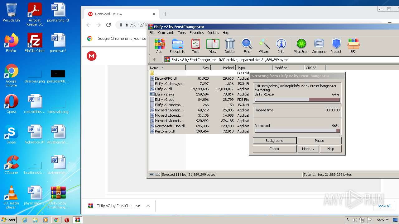Open the Favorites menu
399x224 pixels.
pos(197,33)
